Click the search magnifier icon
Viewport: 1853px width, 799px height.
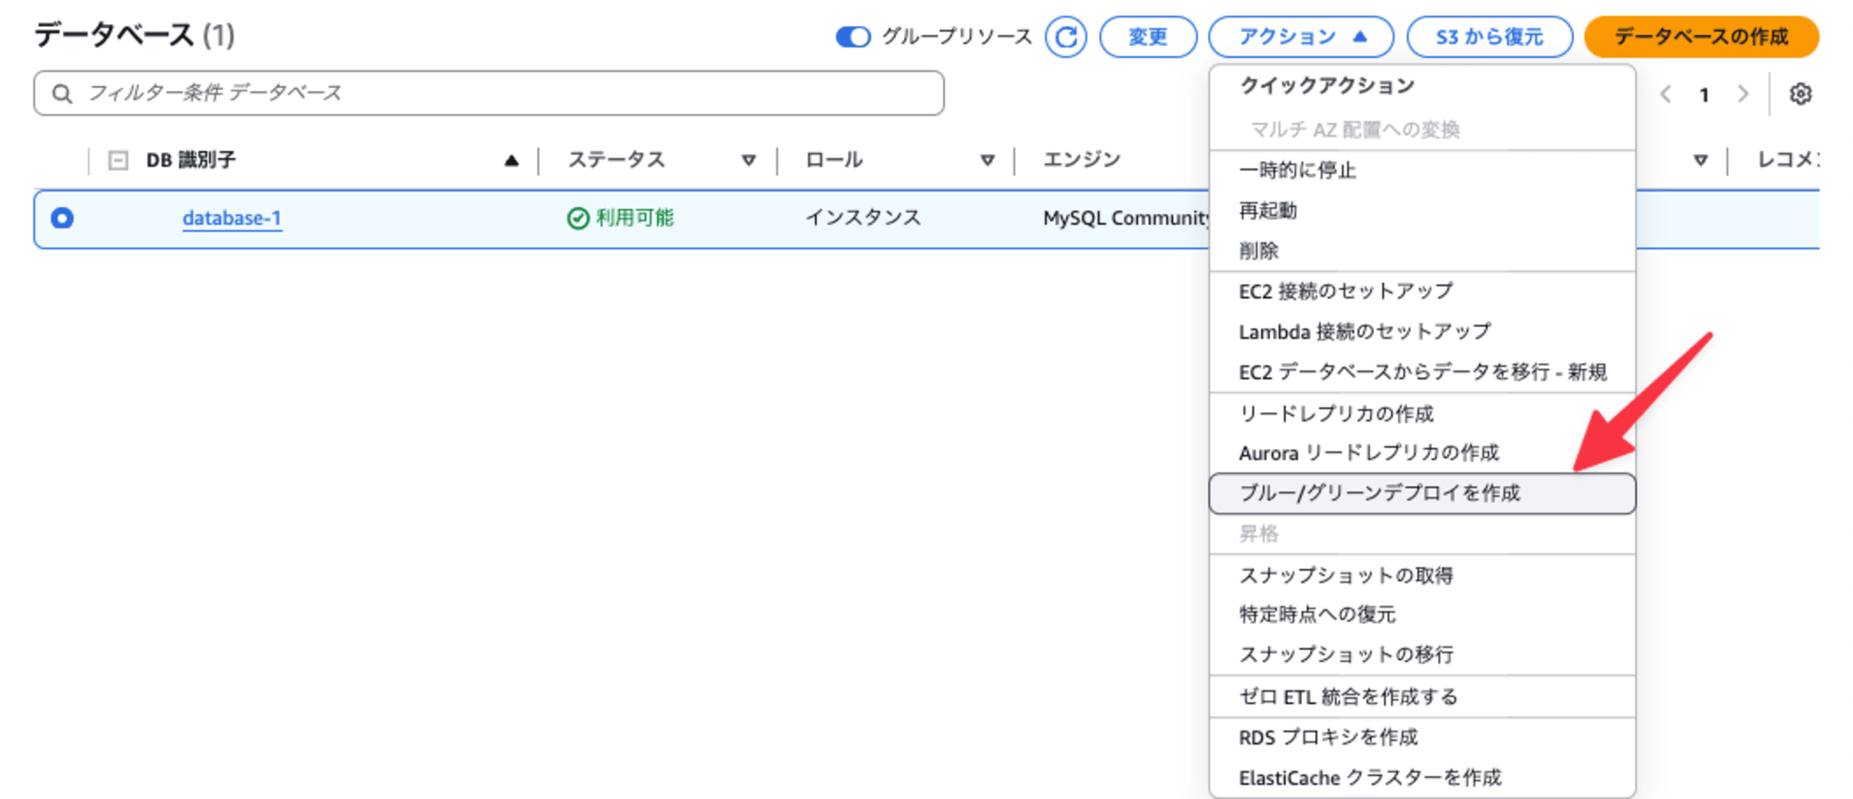(61, 94)
